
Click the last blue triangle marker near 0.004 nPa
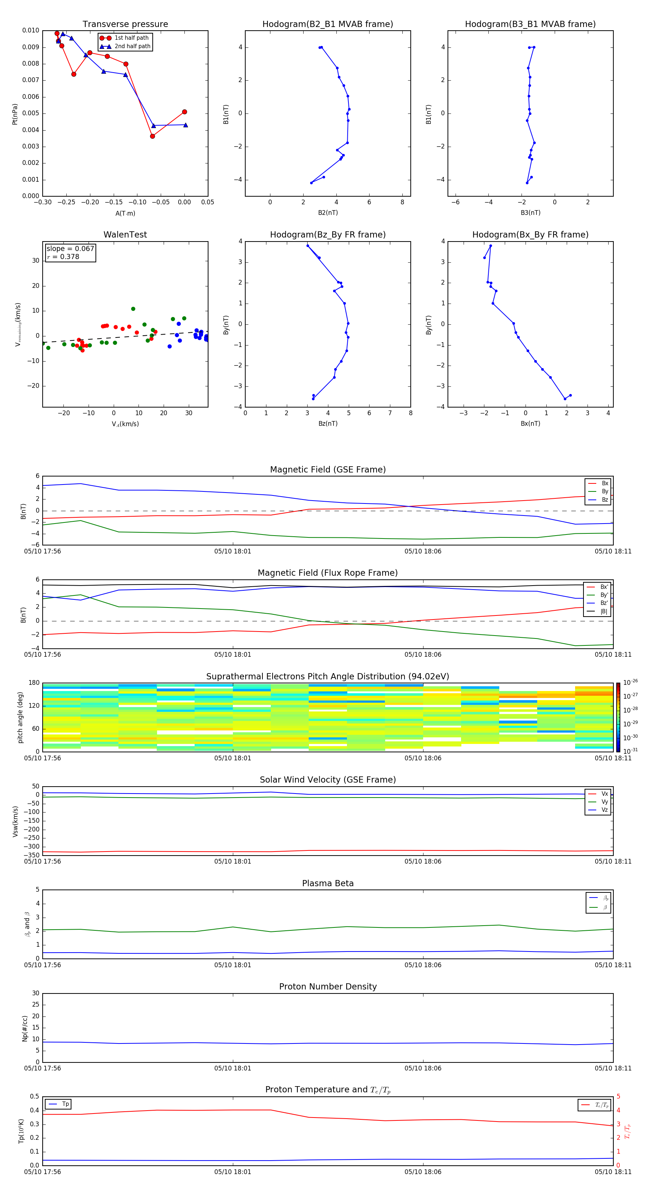(186, 125)
